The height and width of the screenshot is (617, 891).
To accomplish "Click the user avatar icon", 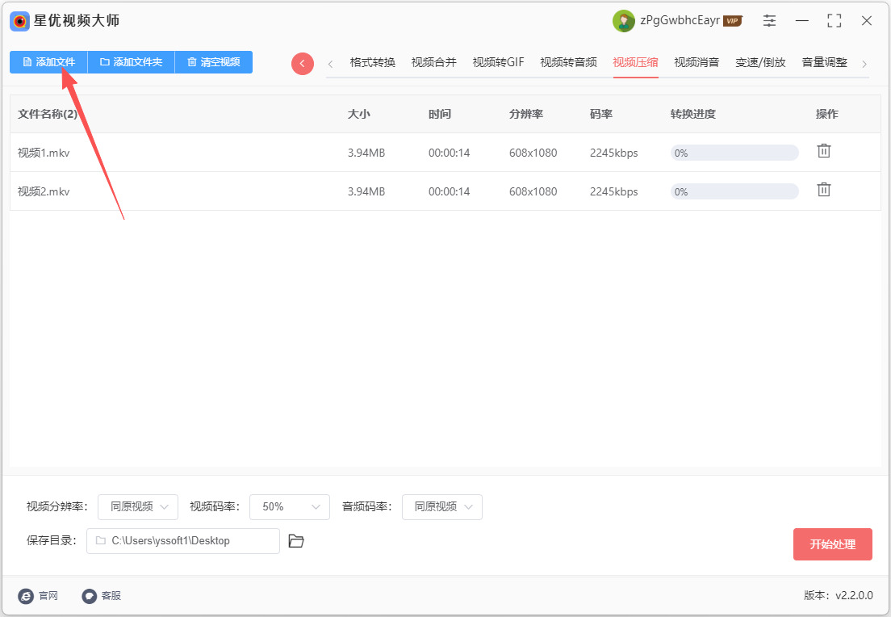I will pyautogui.click(x=623, y=21).
